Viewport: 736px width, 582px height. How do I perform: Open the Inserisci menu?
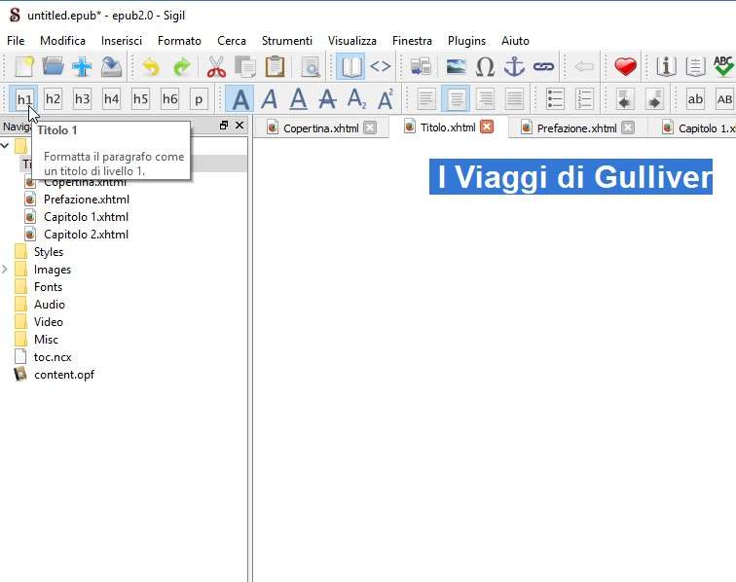point(121,41)
